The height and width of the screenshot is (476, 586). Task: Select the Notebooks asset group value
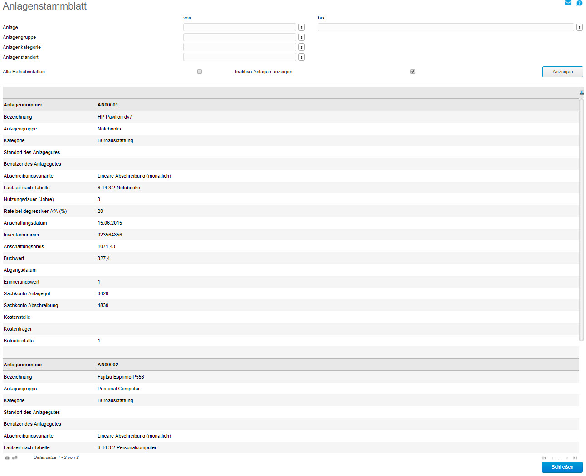coord(109,129)
